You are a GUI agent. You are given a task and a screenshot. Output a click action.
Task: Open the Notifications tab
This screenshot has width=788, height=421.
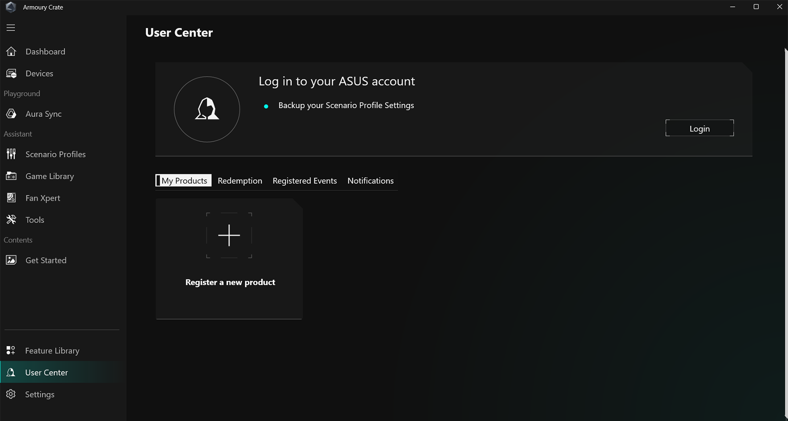click(x=370, y=181)
